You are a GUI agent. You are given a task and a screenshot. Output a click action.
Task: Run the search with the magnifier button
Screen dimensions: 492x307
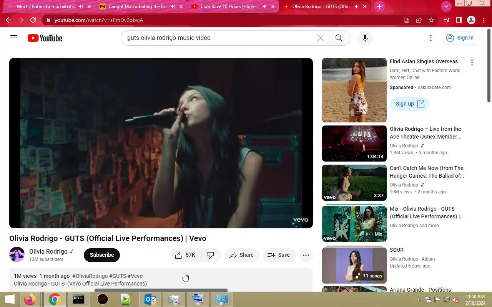point(339,38)
